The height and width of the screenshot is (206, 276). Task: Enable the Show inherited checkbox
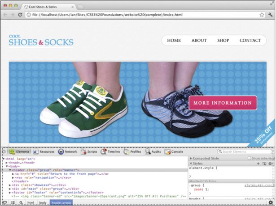[249, 158]
